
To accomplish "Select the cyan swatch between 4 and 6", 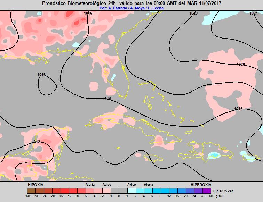I will pos(148,191).
